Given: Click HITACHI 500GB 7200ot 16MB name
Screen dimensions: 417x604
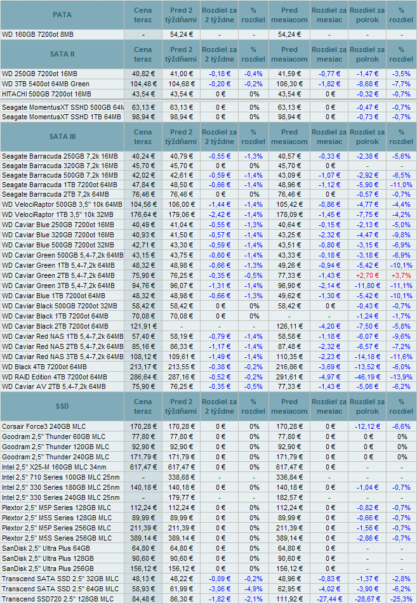Looking at the screenshot, I should [x=46, y=94].
